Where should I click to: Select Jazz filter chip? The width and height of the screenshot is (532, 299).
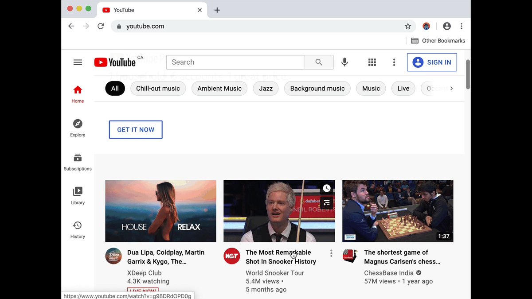(x=266, y=89)
